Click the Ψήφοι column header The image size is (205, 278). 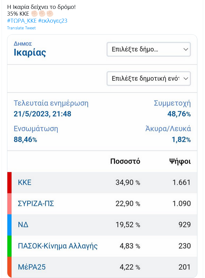click(x=180, y=161)
